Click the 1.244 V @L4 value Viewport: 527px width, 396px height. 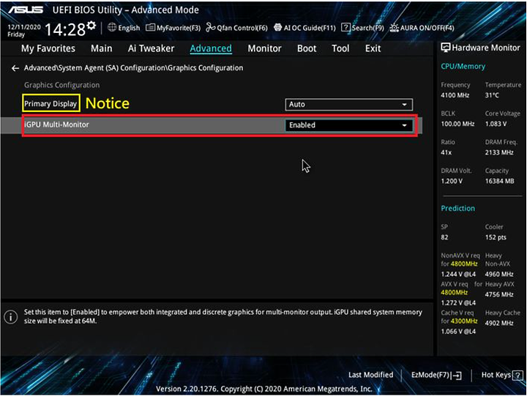[458, 274]
